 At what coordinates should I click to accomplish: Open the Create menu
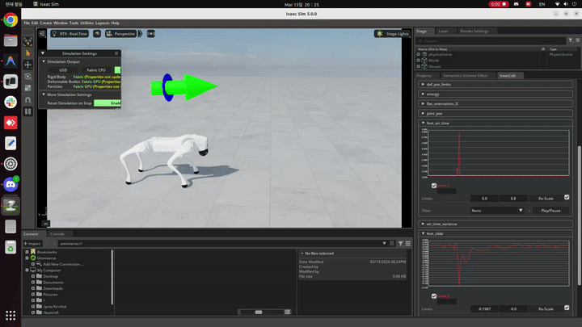45,23
